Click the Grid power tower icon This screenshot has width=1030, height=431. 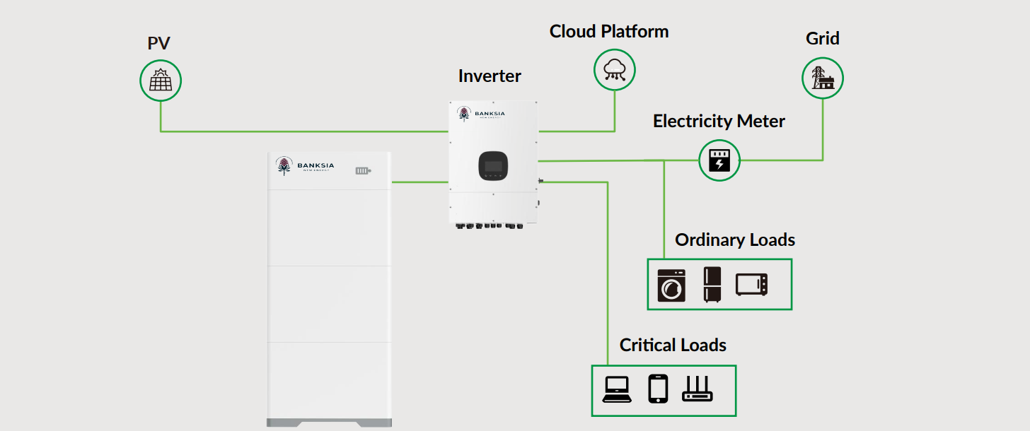coord(823,78)
